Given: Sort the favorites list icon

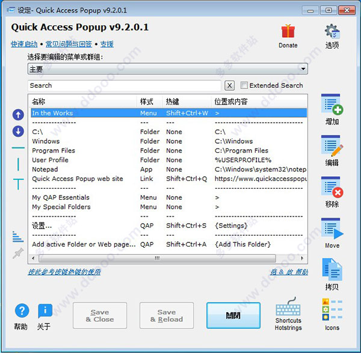Looking at the screenshot, I should point(18,237).
